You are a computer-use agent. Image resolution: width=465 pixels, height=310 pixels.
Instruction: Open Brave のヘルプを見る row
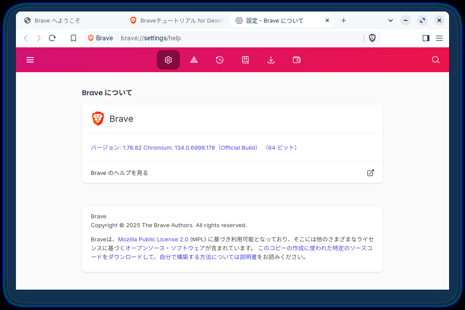[x=232, y=173]
